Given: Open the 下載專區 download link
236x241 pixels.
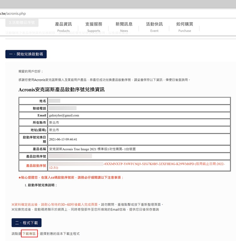Looking at the screenshot, I should coord(29,234).
